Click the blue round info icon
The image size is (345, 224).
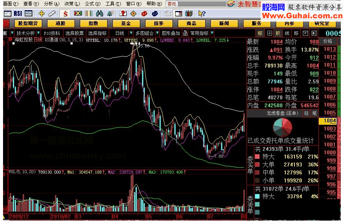(155, 14)
